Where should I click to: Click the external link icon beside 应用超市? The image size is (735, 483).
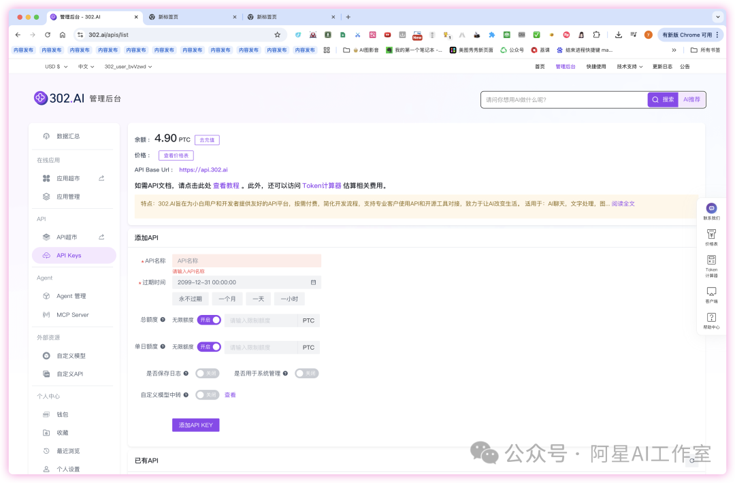click(101, 178)
